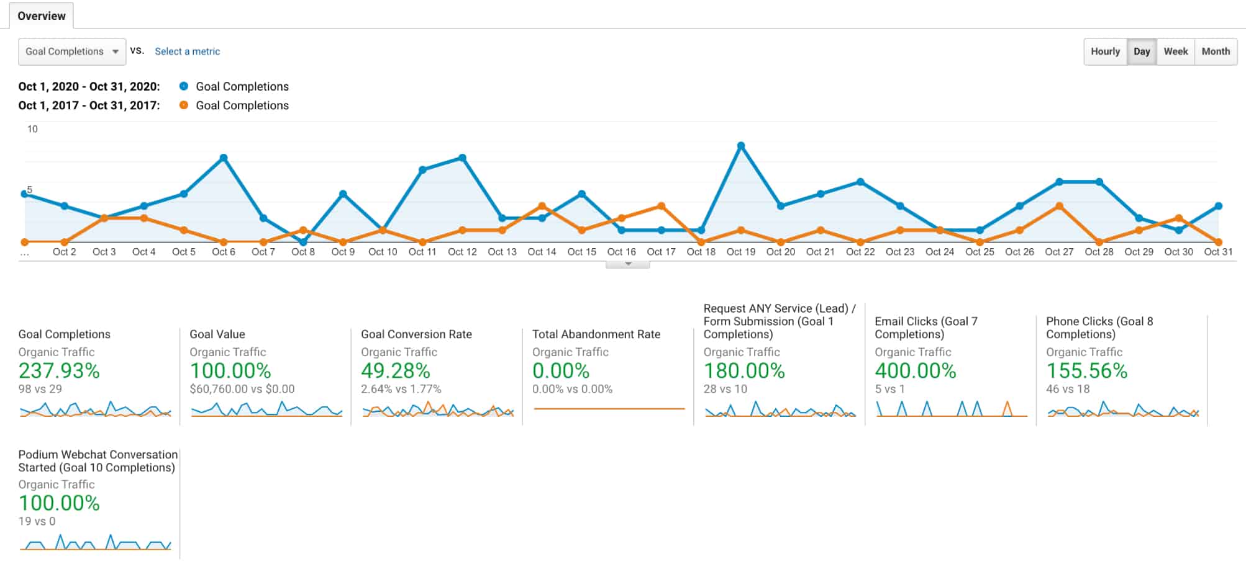The image size is (1246, 567).
Task: Open the Goal Completions metric dropdown
Action: (72, 51)
